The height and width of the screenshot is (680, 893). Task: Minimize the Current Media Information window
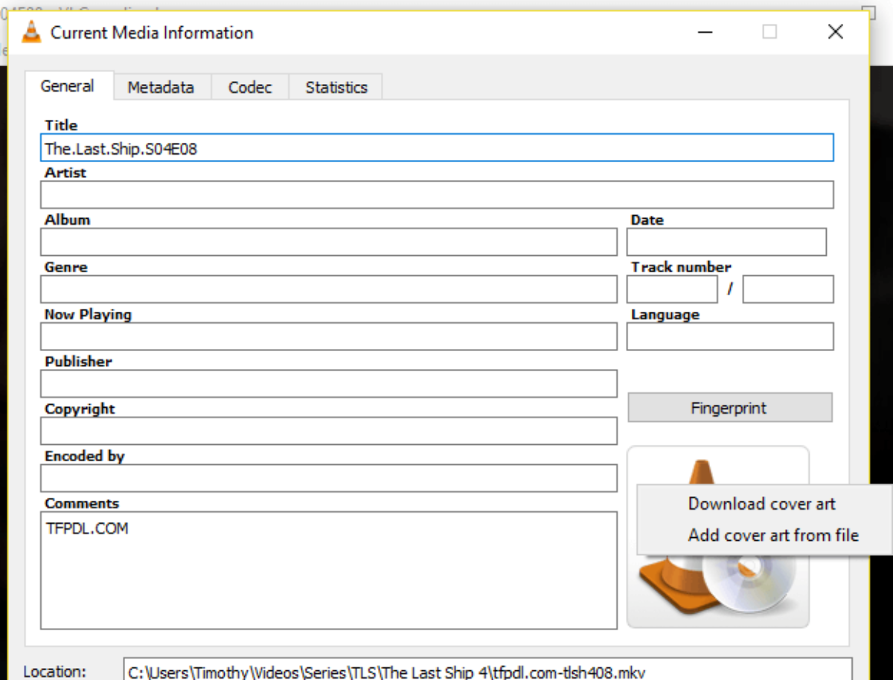[x=704, y=32]
